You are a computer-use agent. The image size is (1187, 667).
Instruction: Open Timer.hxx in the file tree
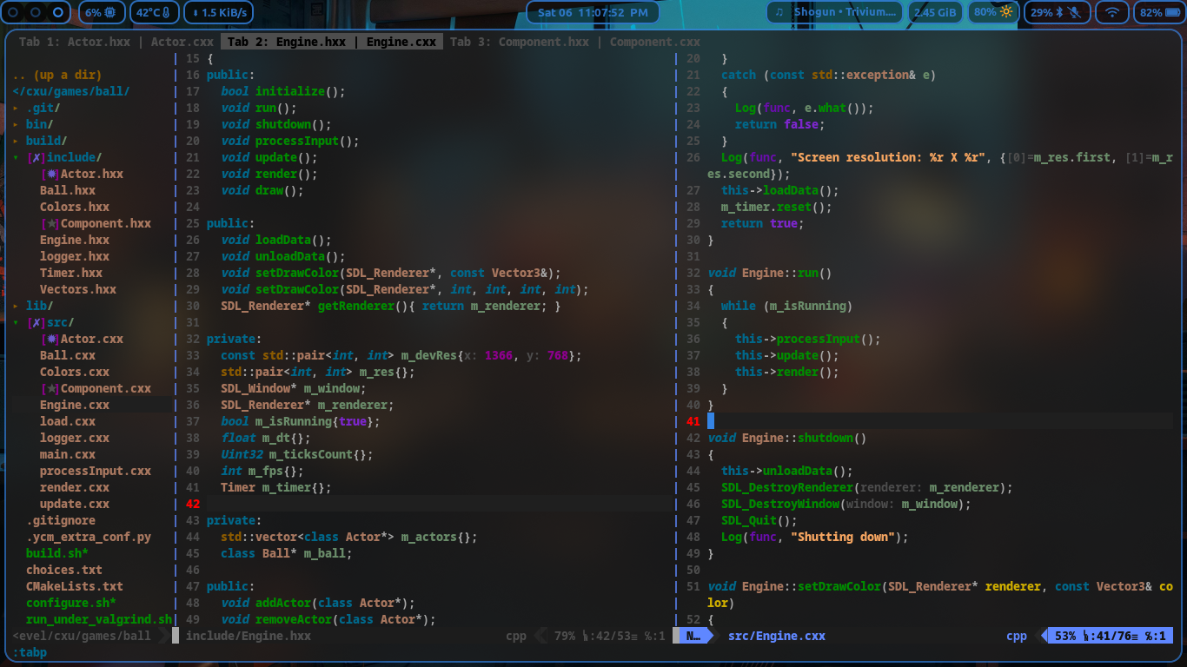pyautogui.click(x=71, y=273)
